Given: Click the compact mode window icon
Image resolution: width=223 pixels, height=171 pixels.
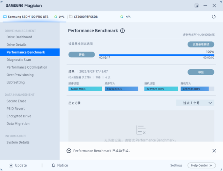Looking at the screenshot, I should pyautogui.click(x=197, y=6).
